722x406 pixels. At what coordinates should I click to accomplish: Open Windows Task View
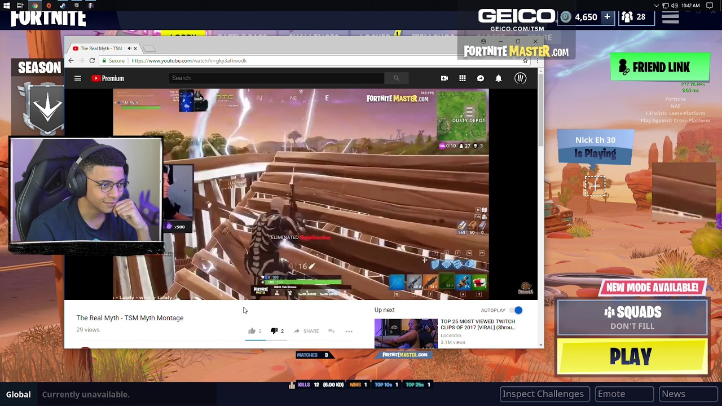pyautogui.click(x=20, y=6)
